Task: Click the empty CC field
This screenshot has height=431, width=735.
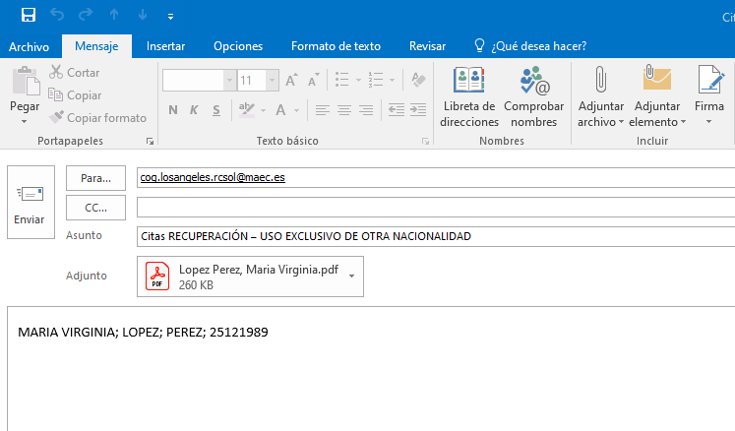Action: click(x=436, y=208)
